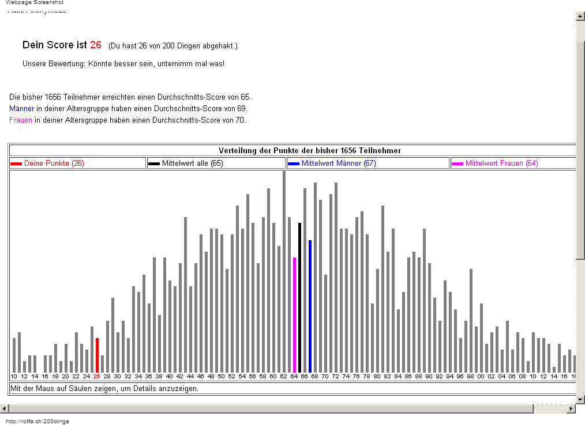
Task: Click the vertical scrollbar up arrow
Action: [x=580, y=16]
